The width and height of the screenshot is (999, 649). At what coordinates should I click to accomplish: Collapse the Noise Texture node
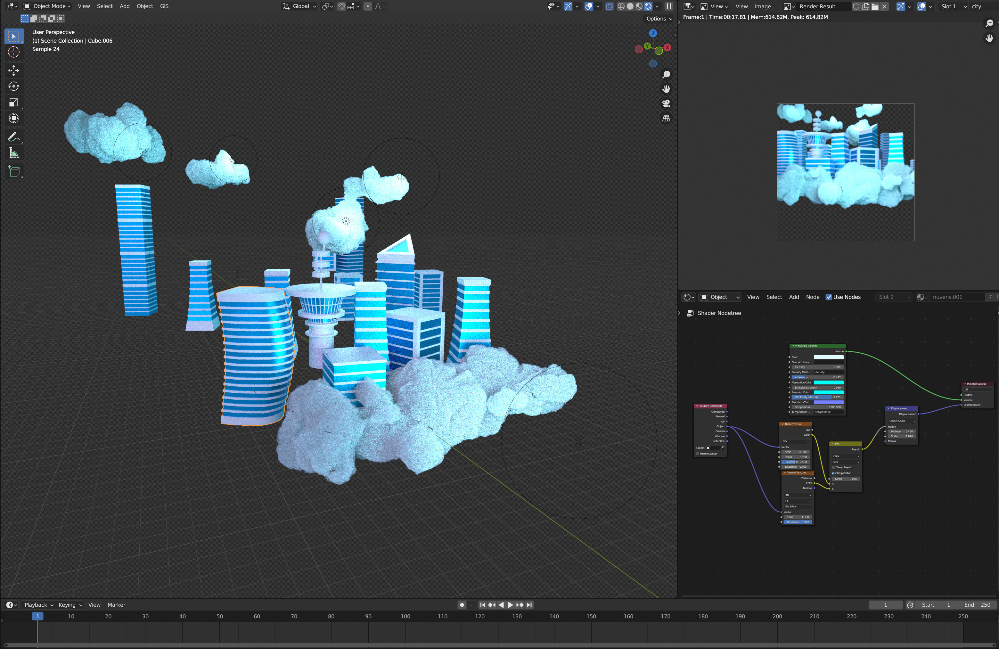coord(783,424)
